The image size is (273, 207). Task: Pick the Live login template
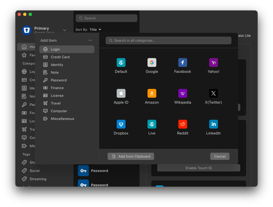coord(152,124)
